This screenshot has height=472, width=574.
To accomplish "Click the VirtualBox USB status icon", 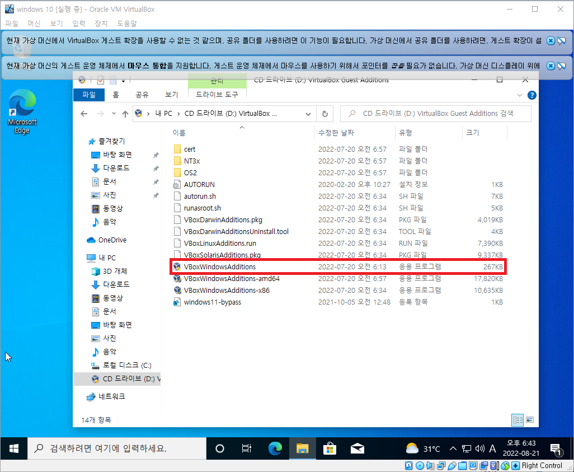I will coord(452,466).
